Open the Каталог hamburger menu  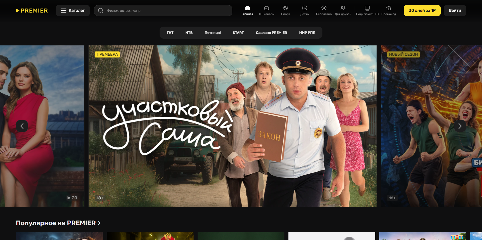[73, 11]
